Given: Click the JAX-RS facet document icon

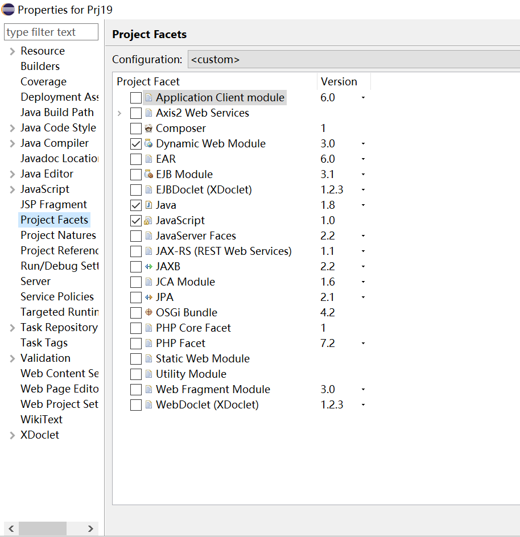Looking at the screenshot, I should [x=148, y=251].
